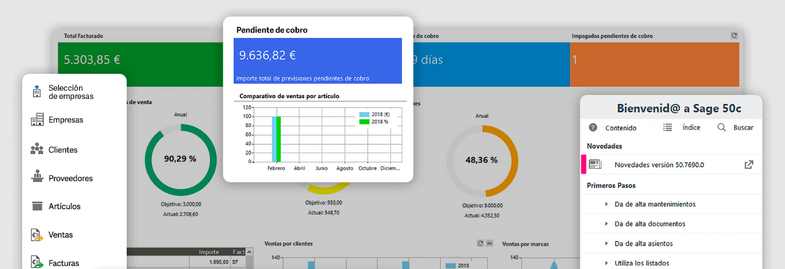Open Selección de empresas menu entry

pyautogui.click(x=71, y=92)
